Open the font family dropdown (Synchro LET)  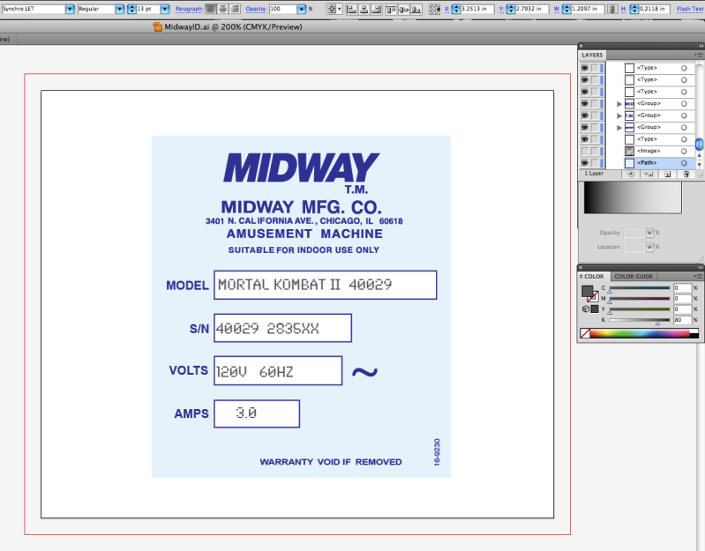click(x=70, y=9)
